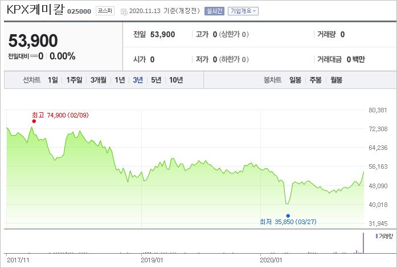Screen dimensions: 397x268
Task: Click the 최고 74,900 (02/09) label
Action: pos(60,115)
